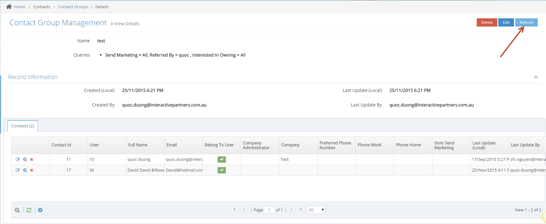Toggle Belong To User checkbox for quoc duong
Screen dimensions: 546x224
pos(222,160)
